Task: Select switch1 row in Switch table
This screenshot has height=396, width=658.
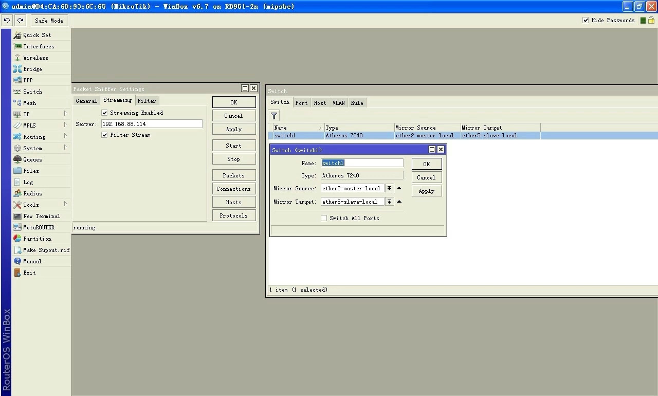Action: point(463,136)
